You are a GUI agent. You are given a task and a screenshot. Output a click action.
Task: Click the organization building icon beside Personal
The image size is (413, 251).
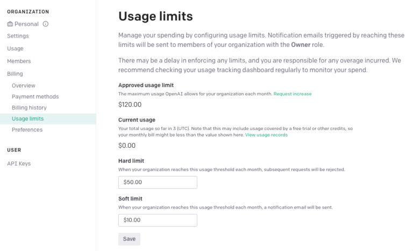(10, 24)
